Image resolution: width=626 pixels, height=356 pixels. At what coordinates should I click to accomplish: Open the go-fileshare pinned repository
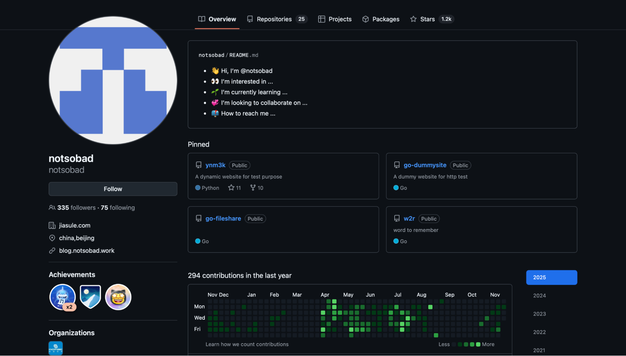pyautogui.click(x=223, y=219)
